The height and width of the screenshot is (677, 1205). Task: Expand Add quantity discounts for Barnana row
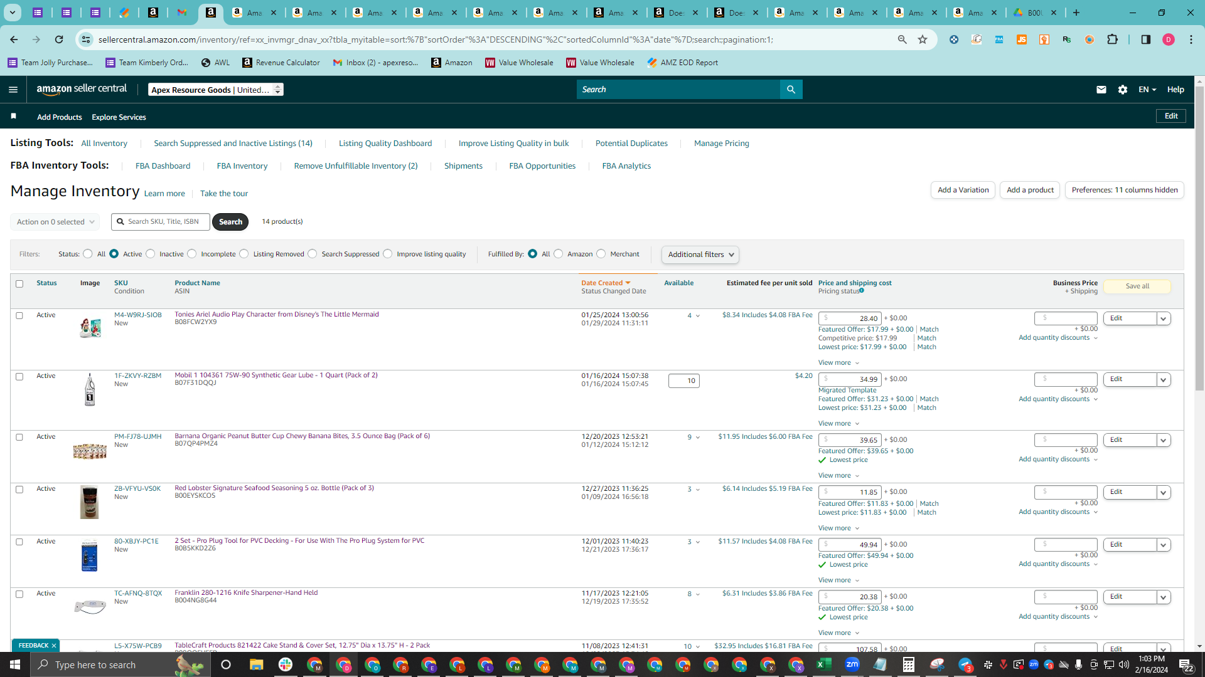[x=1058, y=459]
